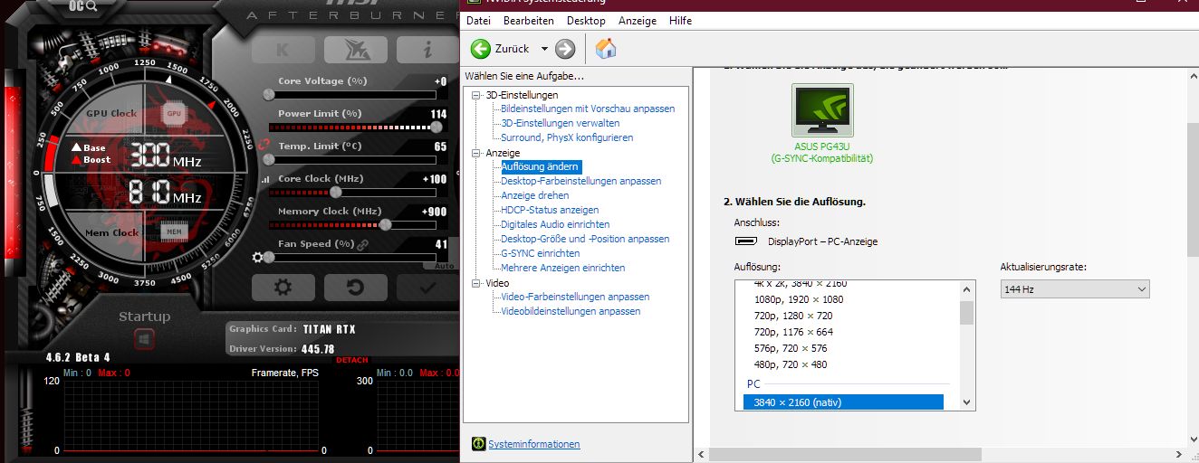The height and width of the screenshot is (463, 1199).
Task: Open Afterburner settings gear button
Action: [283, 288]
